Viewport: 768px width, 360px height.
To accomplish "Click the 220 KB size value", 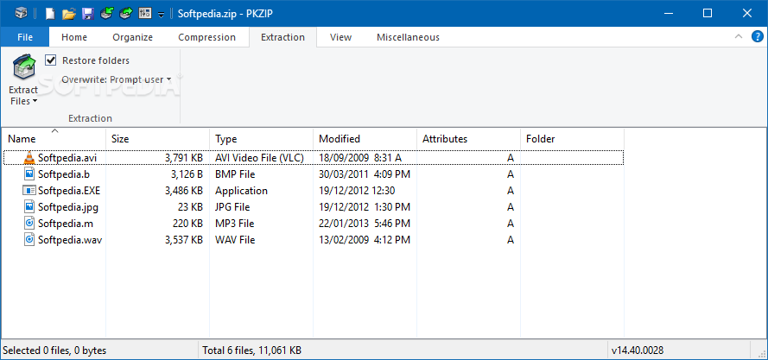I will pyautogui.click(x=188, y=224).
